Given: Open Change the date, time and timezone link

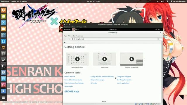Looking at the screenshot, I should pos(102,77).
